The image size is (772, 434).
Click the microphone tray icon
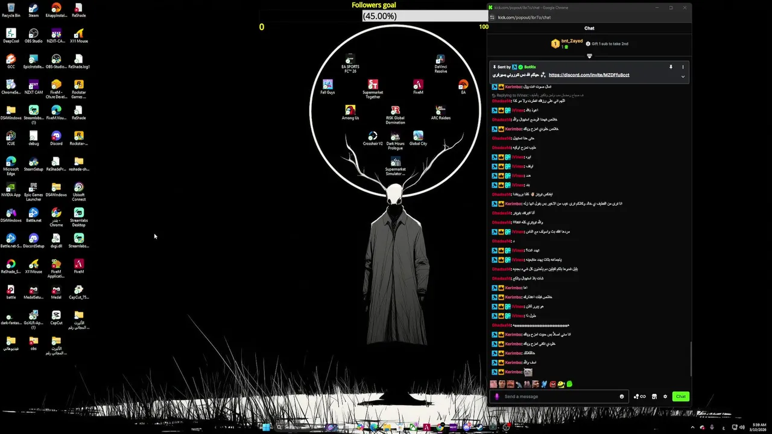pos(712,427)
